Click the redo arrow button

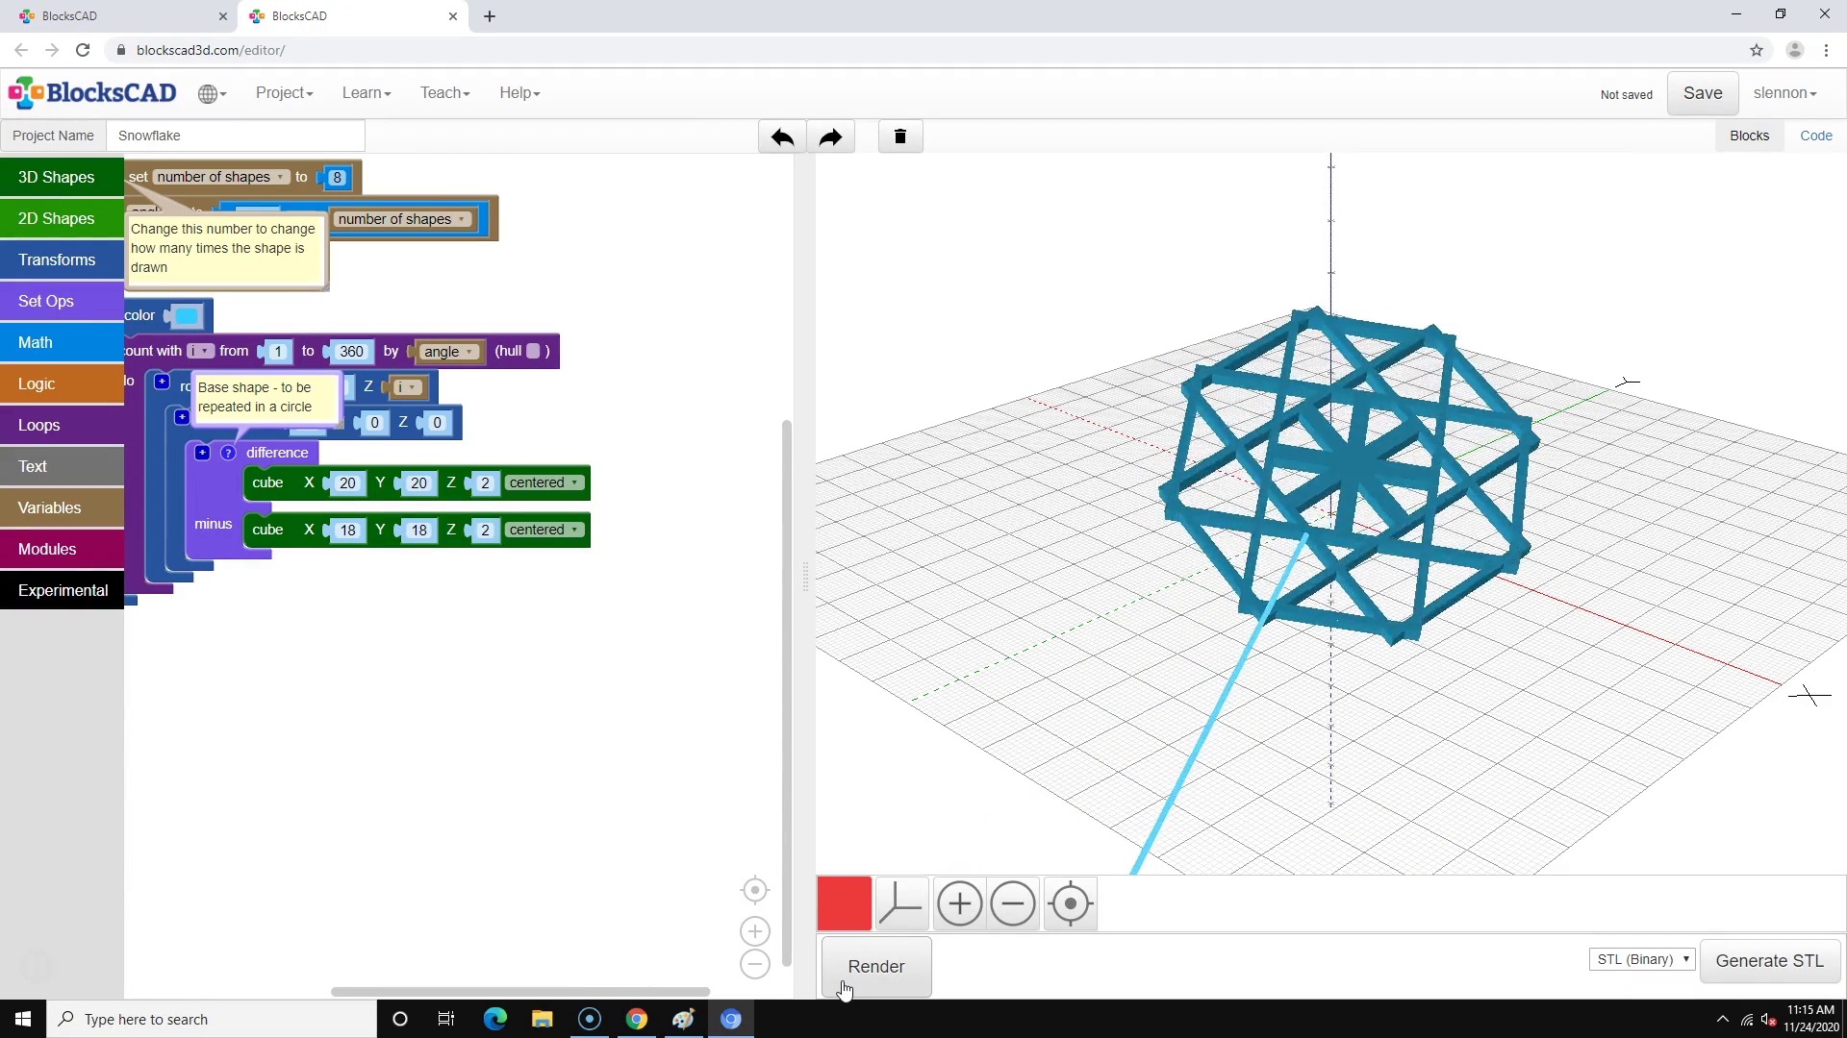click(830, 136)
